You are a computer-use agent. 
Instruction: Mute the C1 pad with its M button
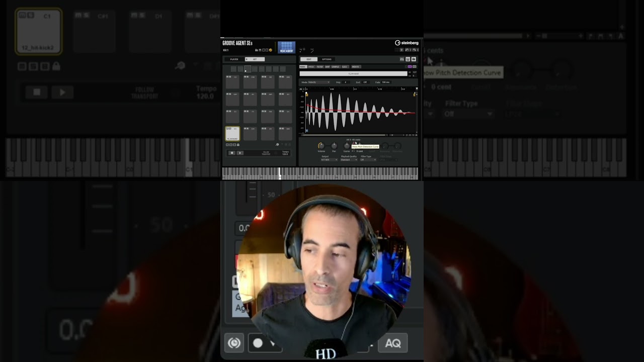coord(228,129)
